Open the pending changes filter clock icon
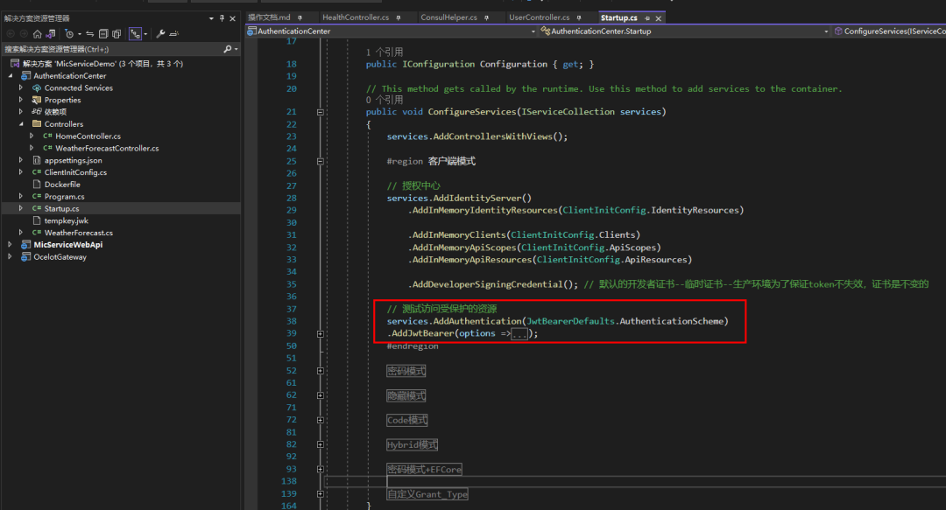This screenshot has width=946, height=510. pyautogui.click(x=69, y=34)
